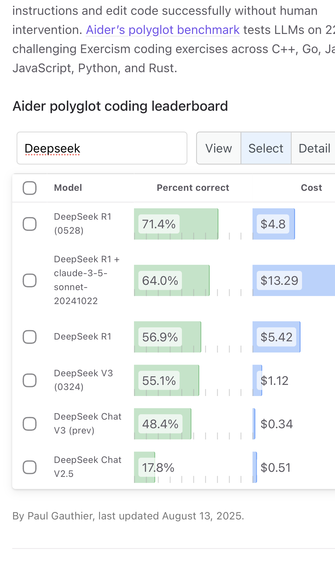Screen dimensions: 335x562
Task: Click the Aider polyglot coding leaderboard heading
Action: 120,106
